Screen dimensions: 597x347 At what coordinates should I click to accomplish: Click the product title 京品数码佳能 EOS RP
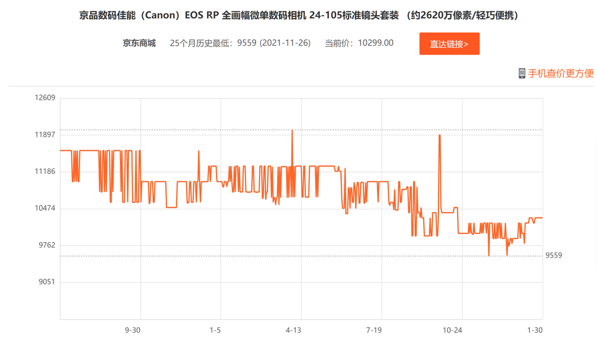pyautogui.click(x=299, y=15)
